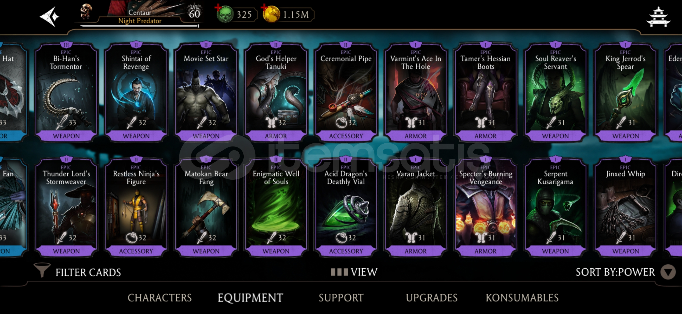Viewport: 682px width, 314px height.
Task: Open the pagoda home icon
Action: (658, 17)
